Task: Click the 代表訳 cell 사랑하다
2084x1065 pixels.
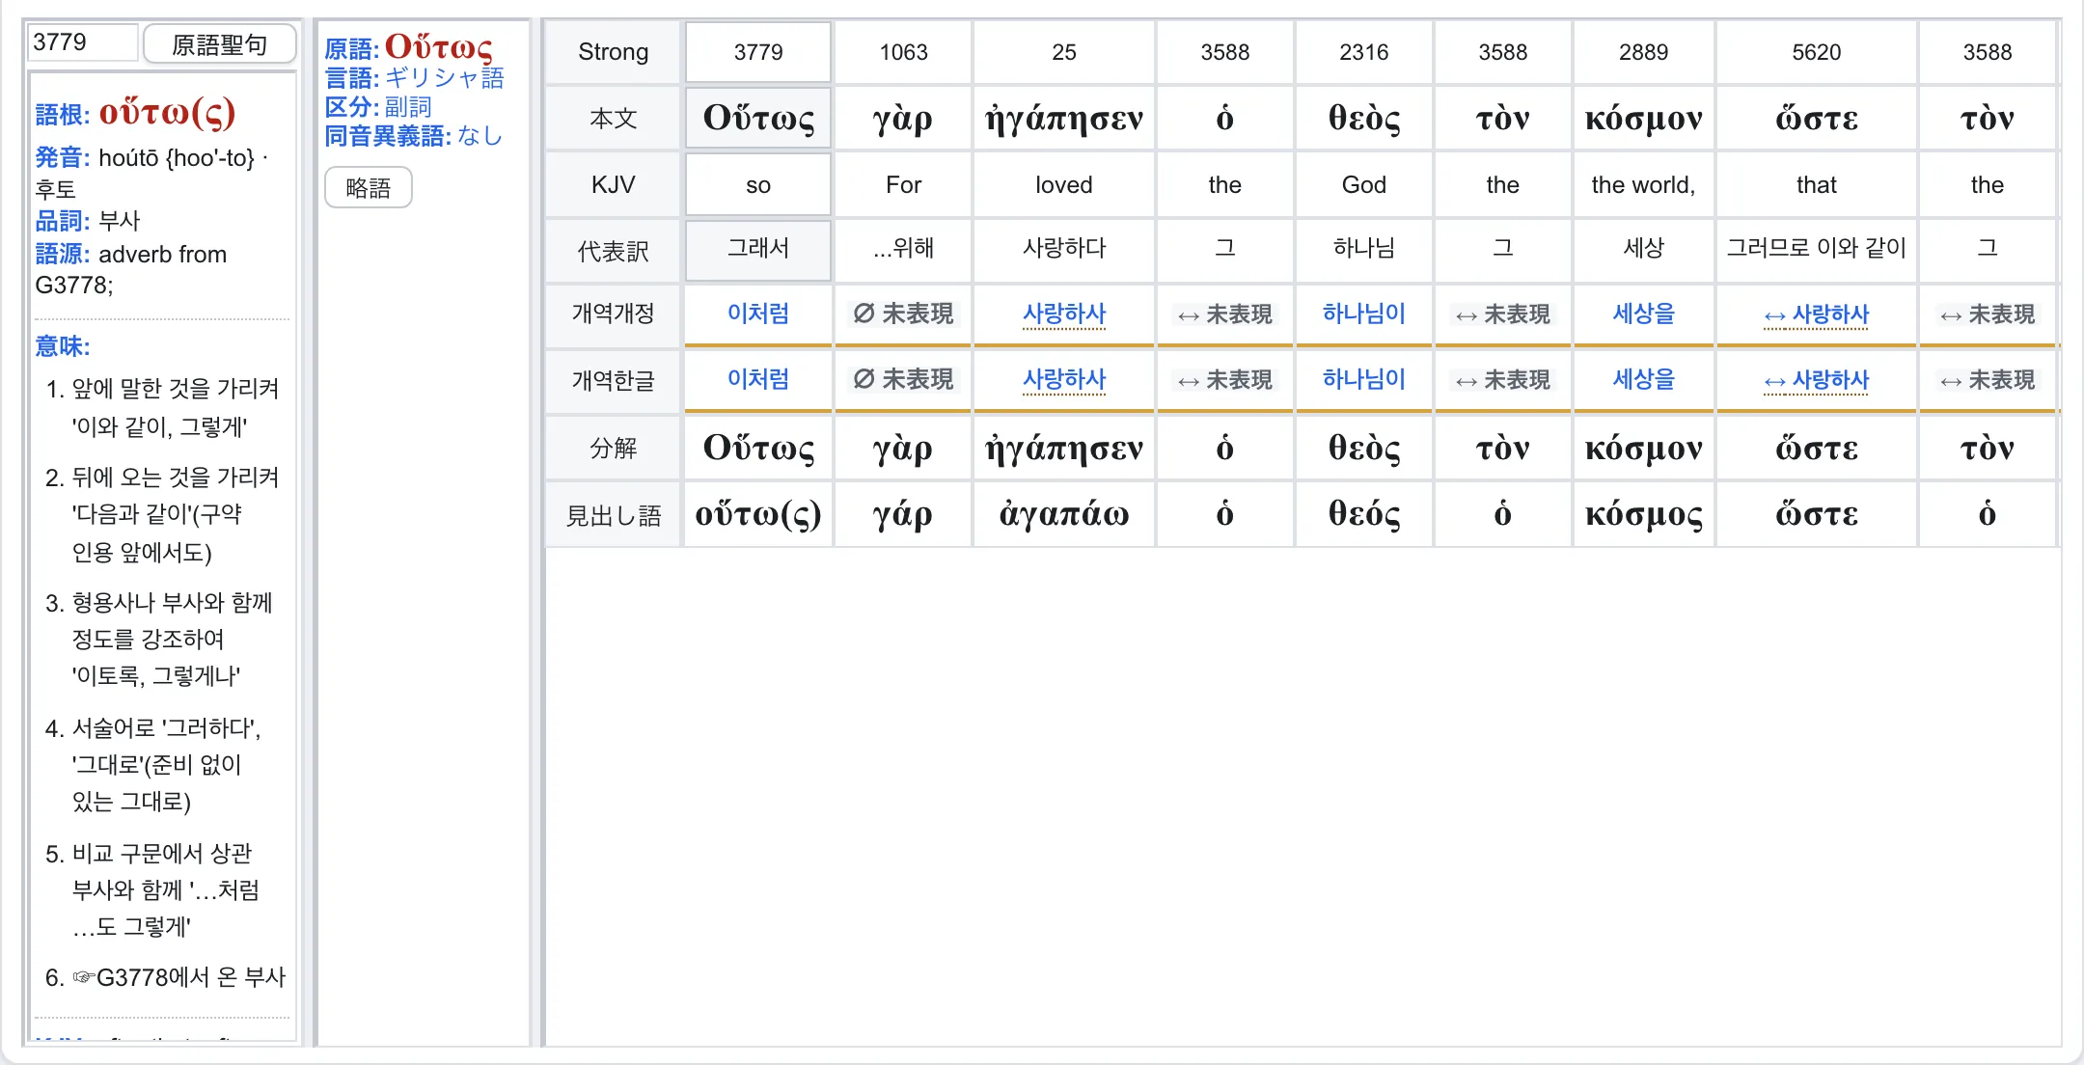Action: [x=1063, y=249]
